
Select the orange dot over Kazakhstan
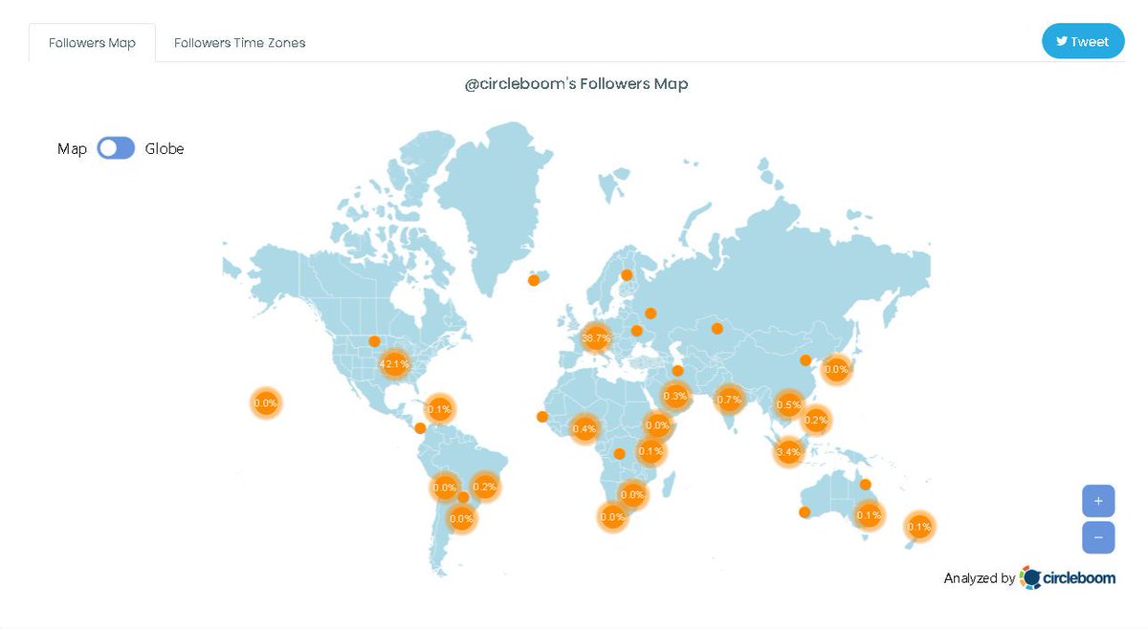click(717, 329)
